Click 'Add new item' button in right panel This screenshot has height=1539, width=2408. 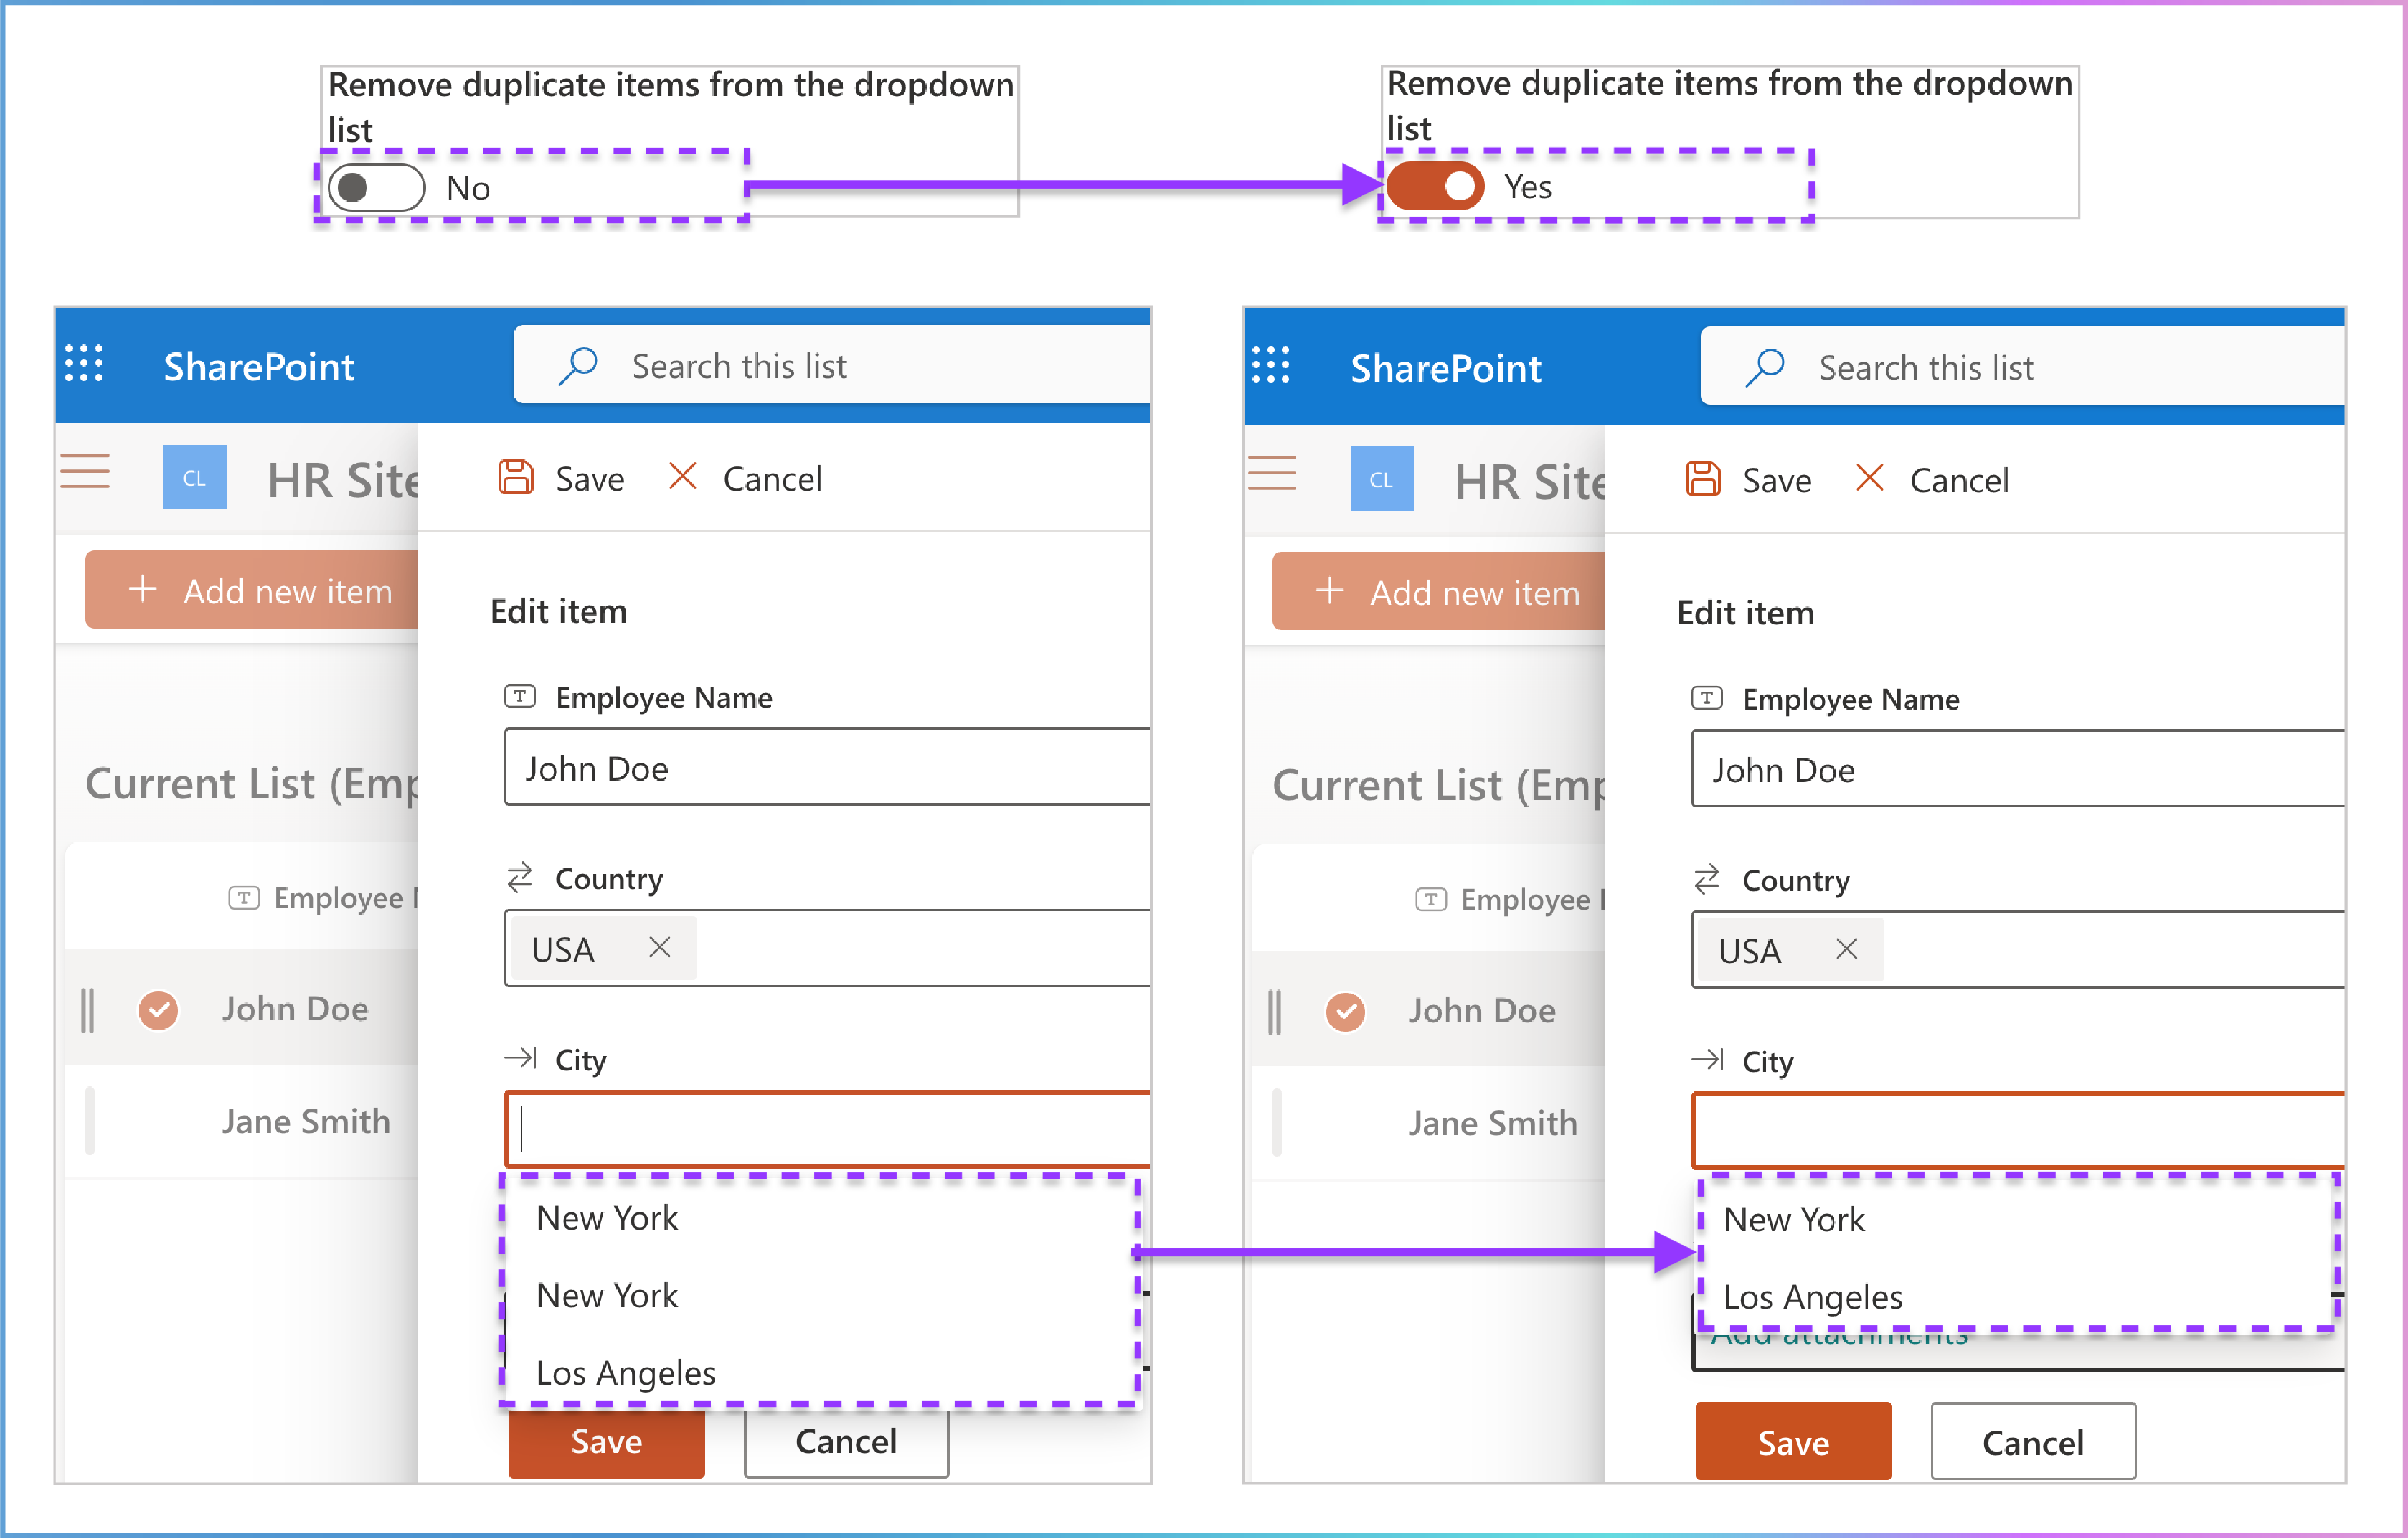[1439, 592]
